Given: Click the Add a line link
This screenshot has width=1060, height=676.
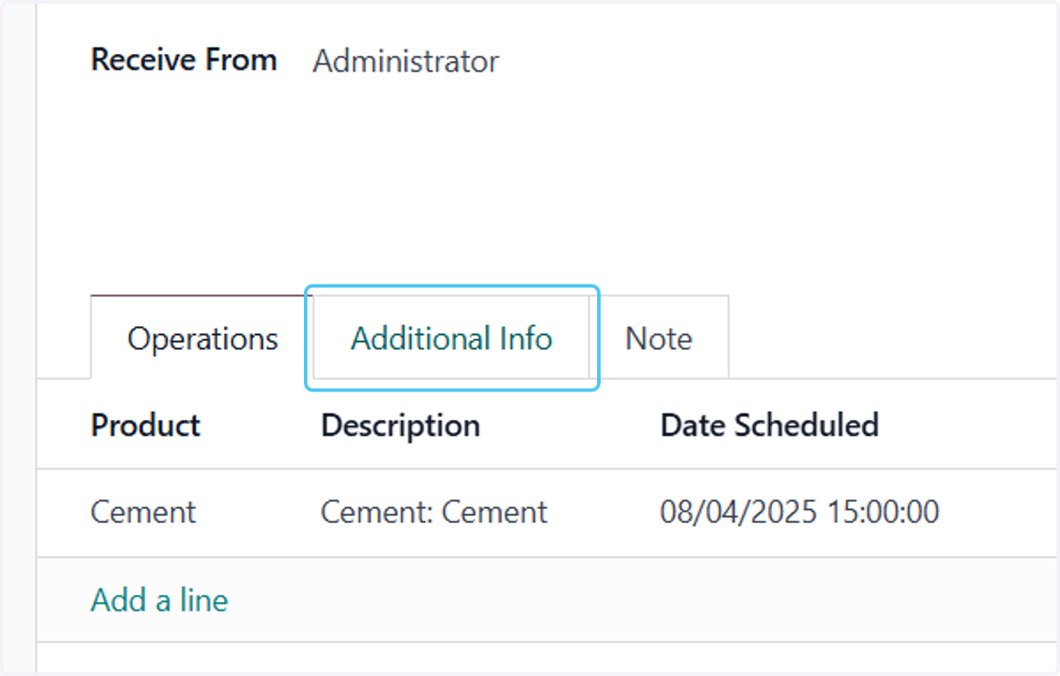Looking at the screenshot, I should [159, 600].
